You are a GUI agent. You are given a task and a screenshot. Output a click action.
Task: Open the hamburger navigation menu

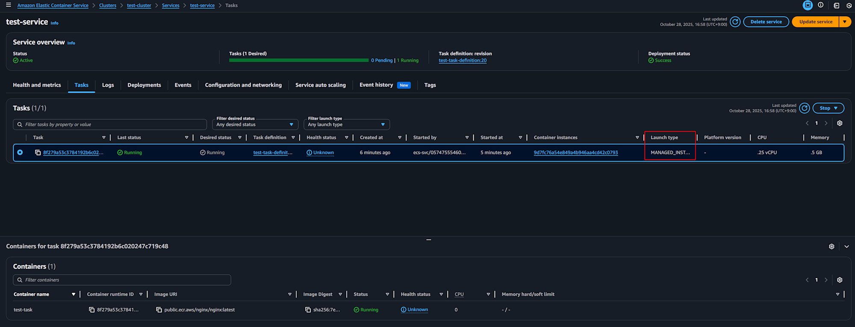[8, 5]
